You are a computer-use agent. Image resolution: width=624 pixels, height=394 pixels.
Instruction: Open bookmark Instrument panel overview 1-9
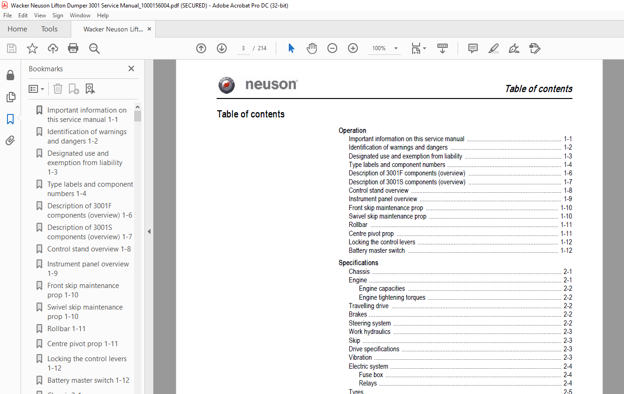coord(88,269)
